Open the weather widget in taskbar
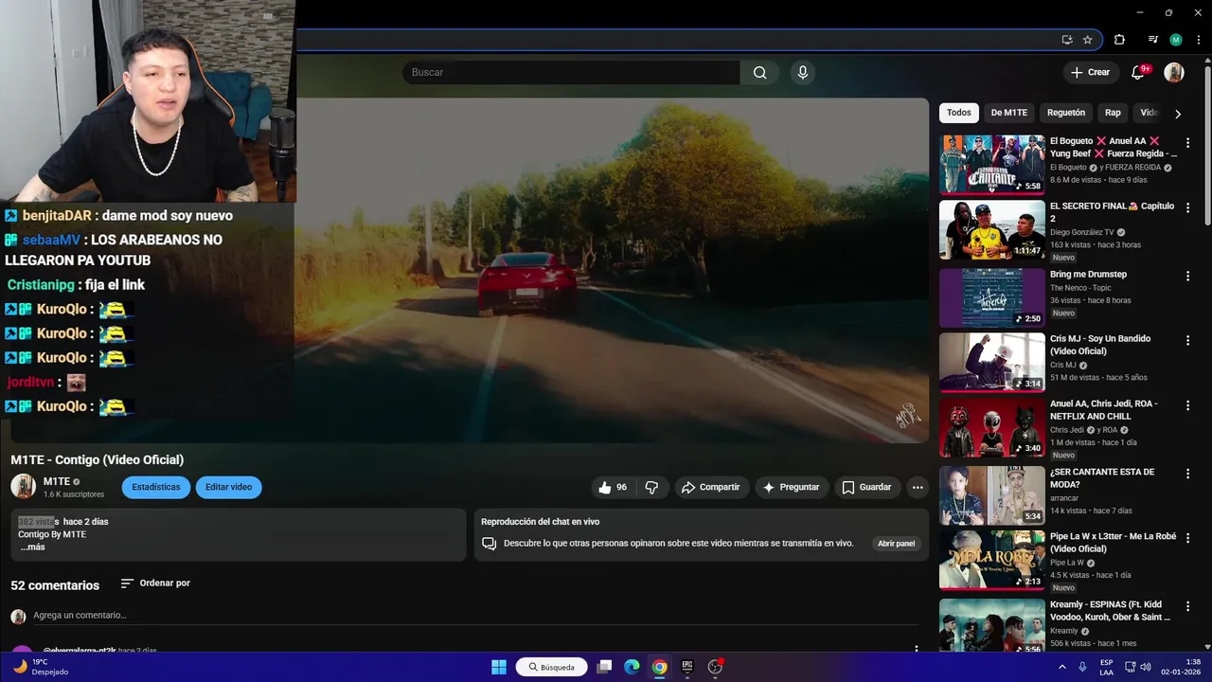The height and width of the screenshot is (682, 1212). 40,667
